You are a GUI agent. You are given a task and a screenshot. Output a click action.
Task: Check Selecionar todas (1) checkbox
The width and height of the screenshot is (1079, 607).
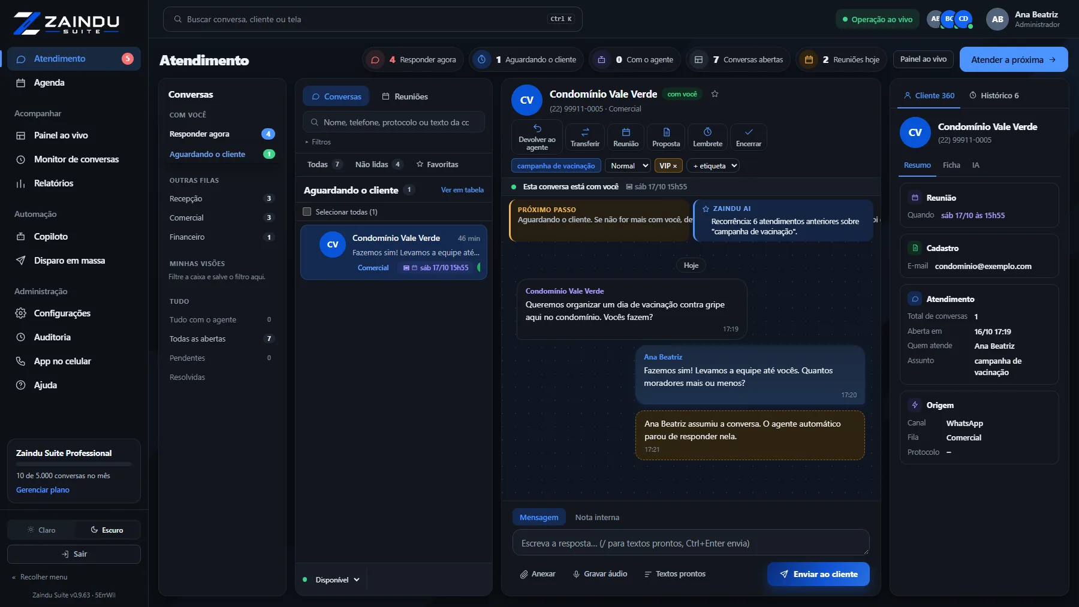pos(307,212)
